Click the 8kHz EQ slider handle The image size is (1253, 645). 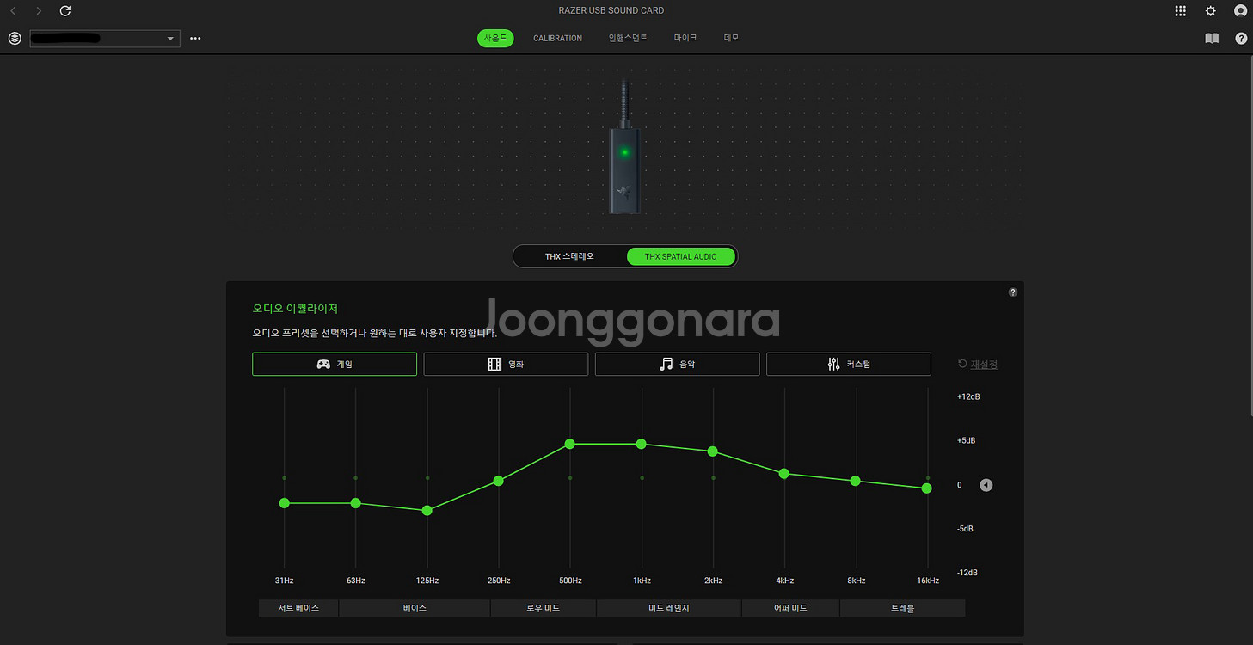click(856, 481)
